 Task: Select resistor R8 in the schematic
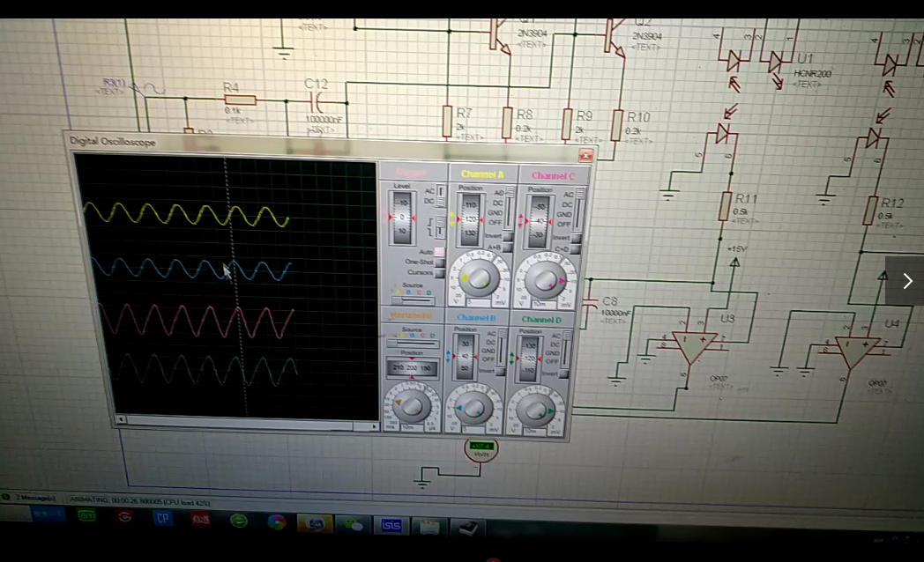tap(507, 123)
